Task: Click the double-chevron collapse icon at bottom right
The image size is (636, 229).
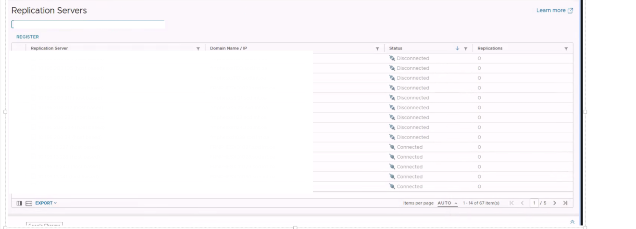Action: point(572,222)
